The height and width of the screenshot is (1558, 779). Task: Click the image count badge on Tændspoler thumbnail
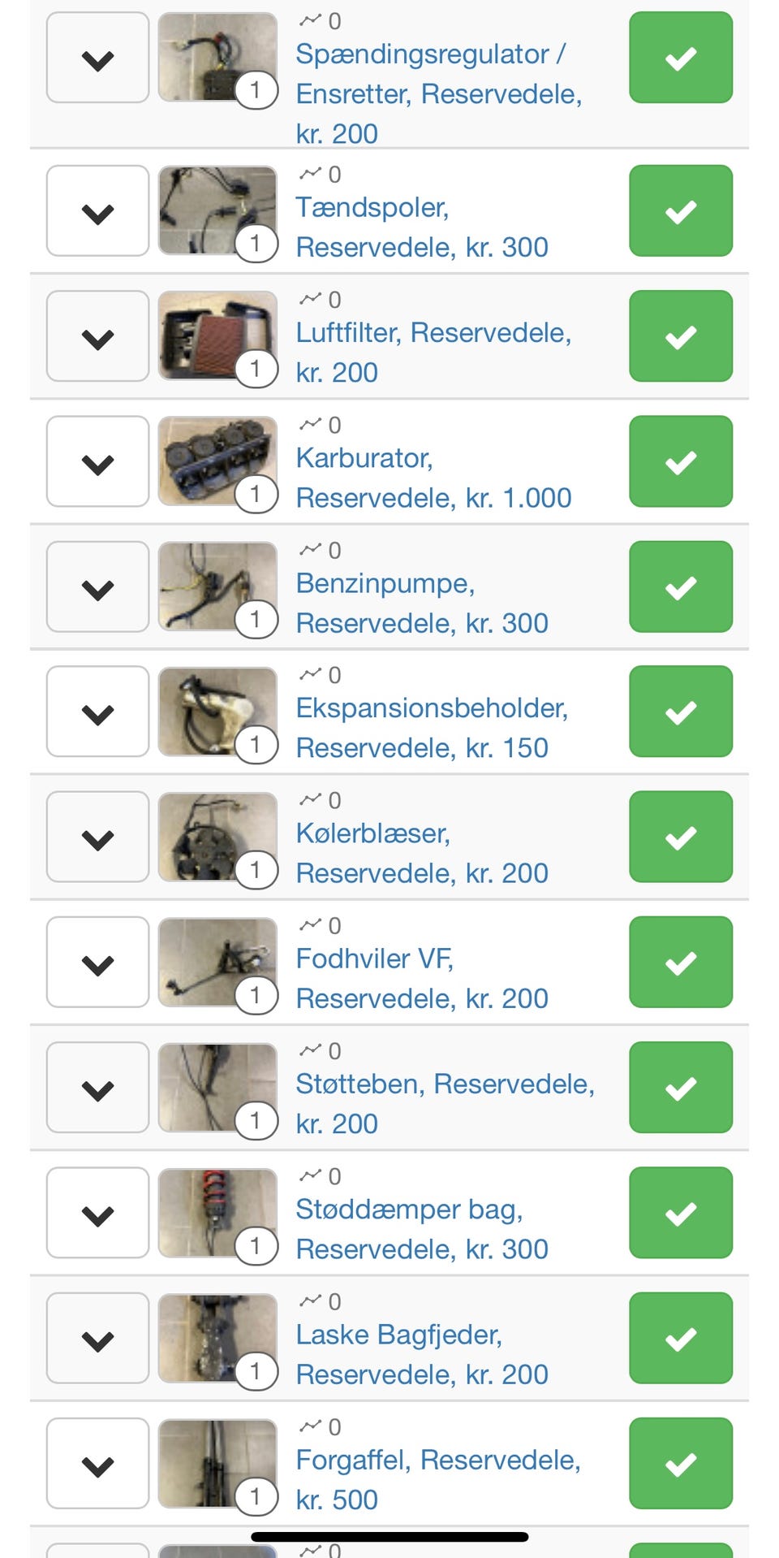(256, 243)
